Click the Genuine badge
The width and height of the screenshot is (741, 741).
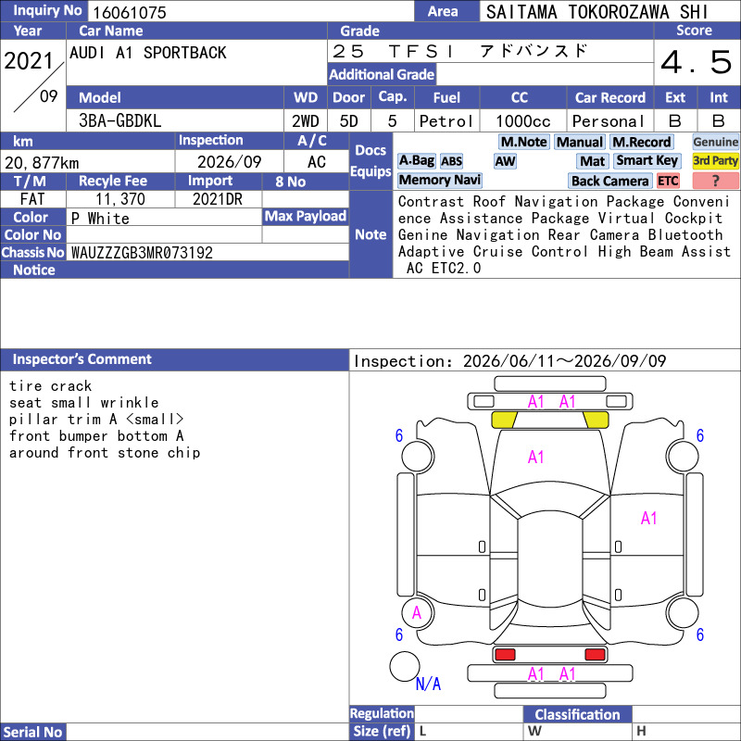(x=715, y=142)
